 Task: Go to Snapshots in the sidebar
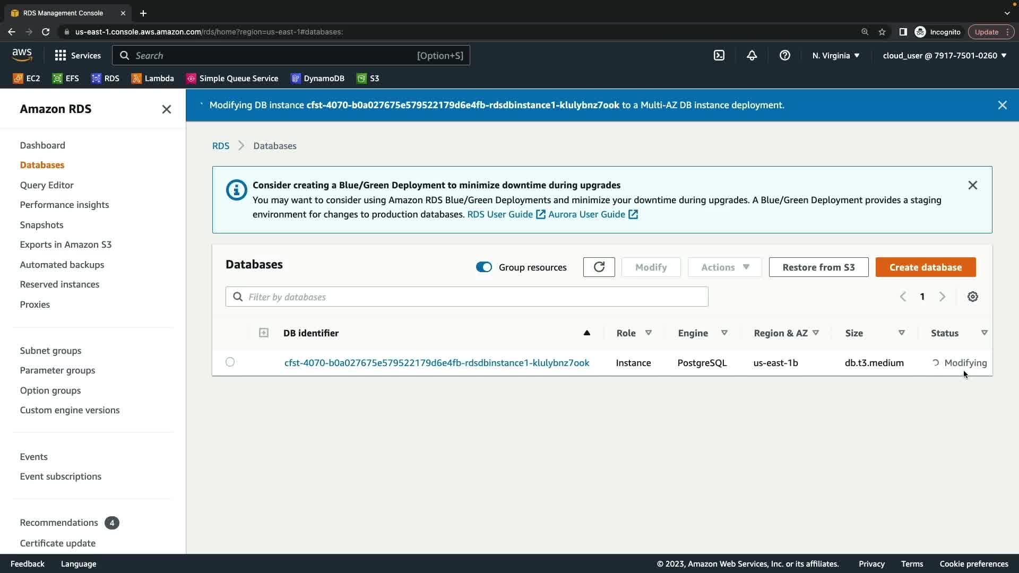[41, 224]
